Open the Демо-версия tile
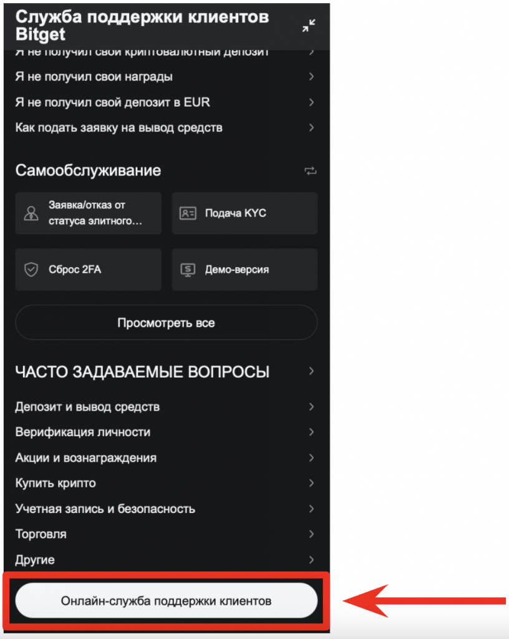The height and width of the screenshot is (639, 509). point(245,270)
